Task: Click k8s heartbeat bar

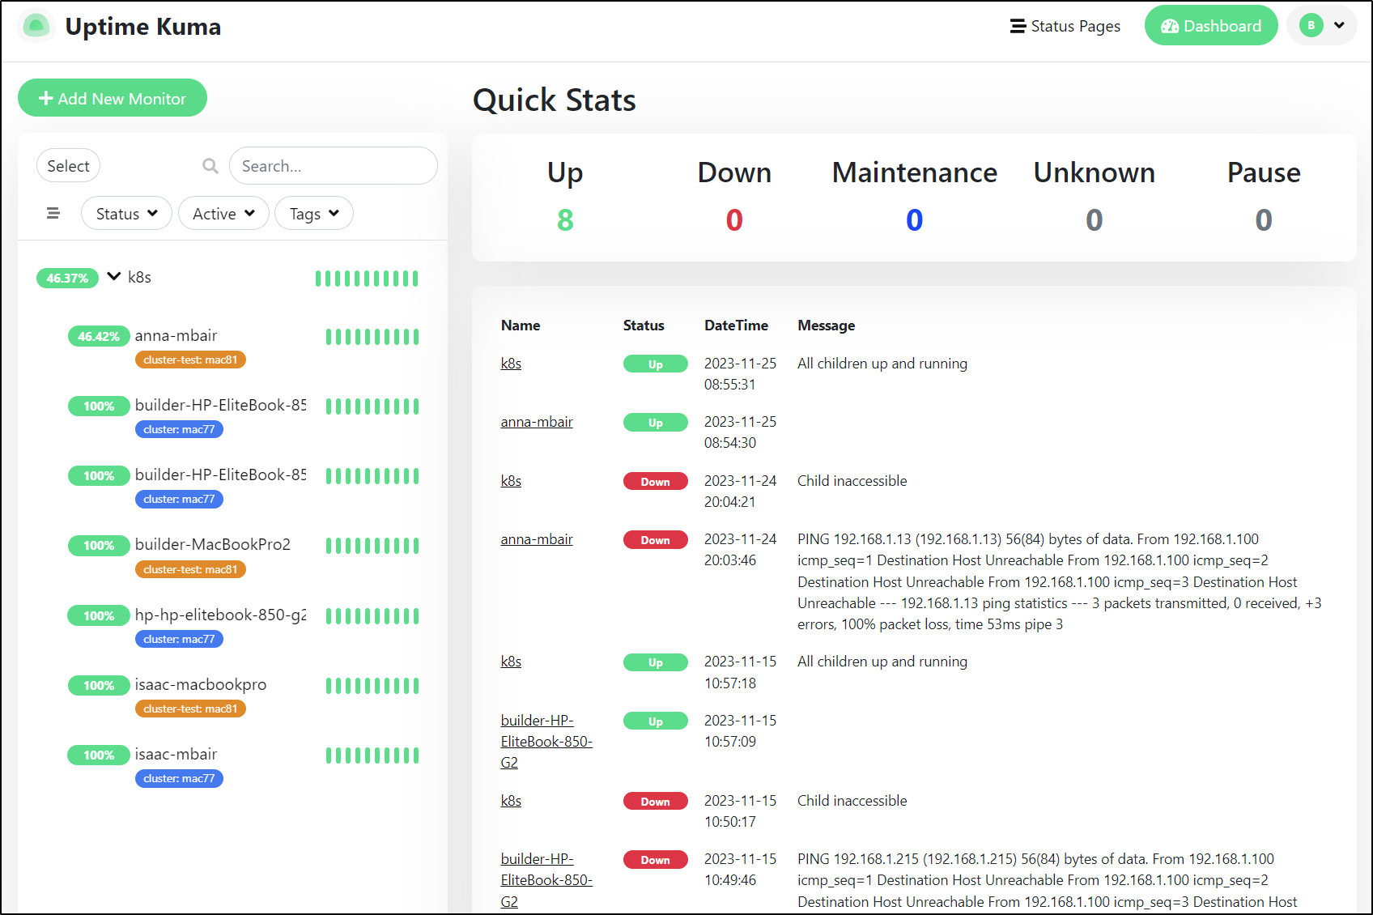Action: pos(367,279)
